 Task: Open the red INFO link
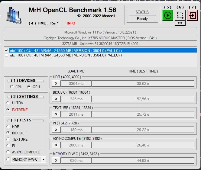coord(71,23)
